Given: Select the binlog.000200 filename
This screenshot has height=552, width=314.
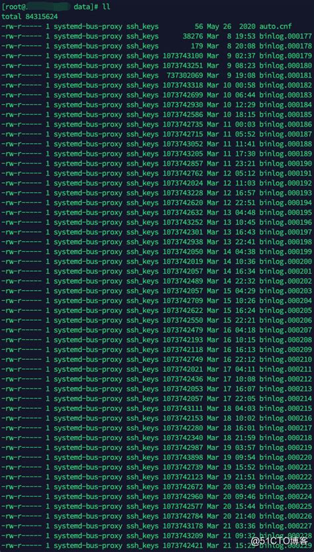Looking at the screenshot, I should click(286, 262).
